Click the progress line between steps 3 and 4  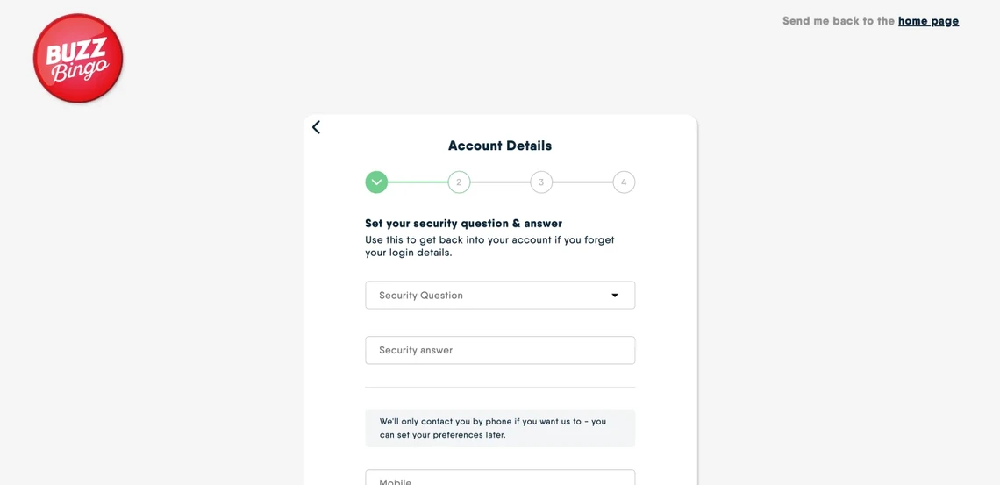pyautogui.click(x=582, y=182)
